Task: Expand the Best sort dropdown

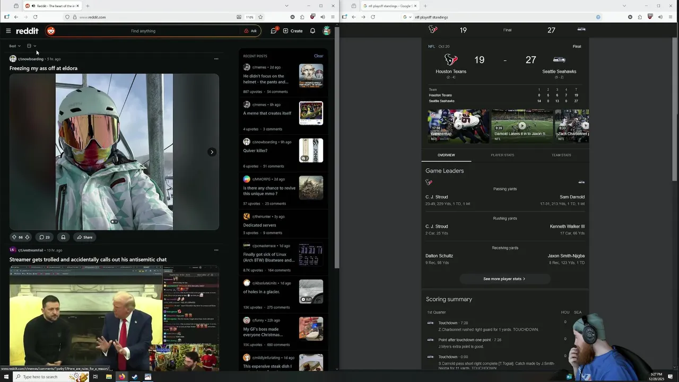Action: tap(15, 46)
